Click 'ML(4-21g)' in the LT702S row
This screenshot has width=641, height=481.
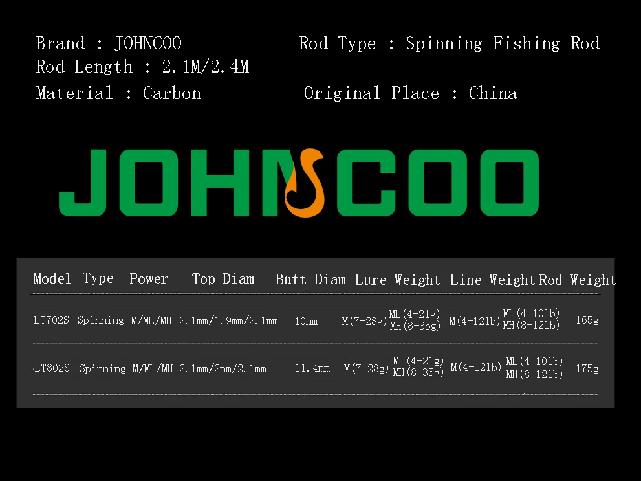tap(415, 314)
